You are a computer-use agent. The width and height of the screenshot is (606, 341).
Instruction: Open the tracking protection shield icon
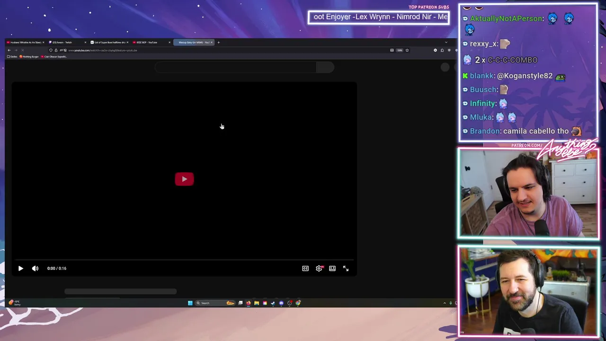tap(51, 50)
